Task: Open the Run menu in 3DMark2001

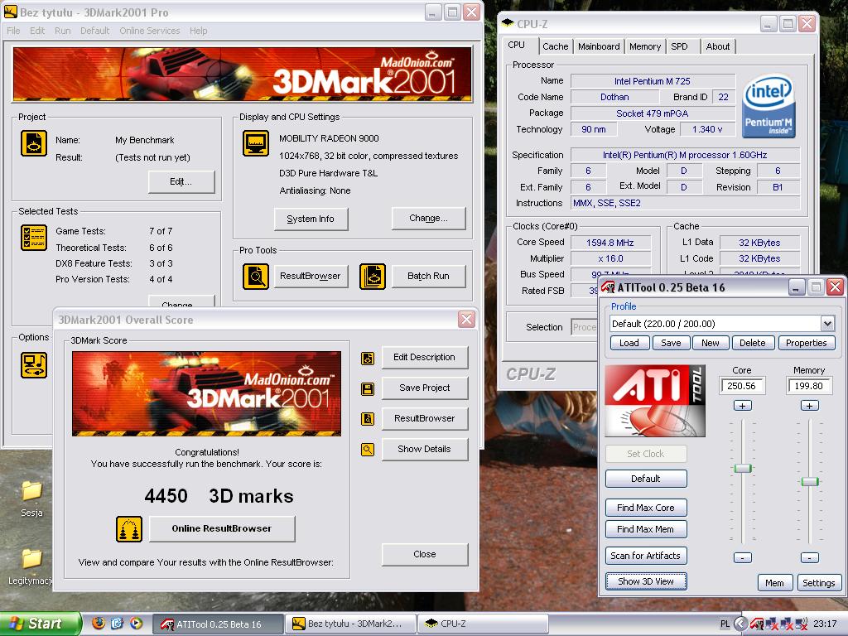Action: click(x=63, y=31)
